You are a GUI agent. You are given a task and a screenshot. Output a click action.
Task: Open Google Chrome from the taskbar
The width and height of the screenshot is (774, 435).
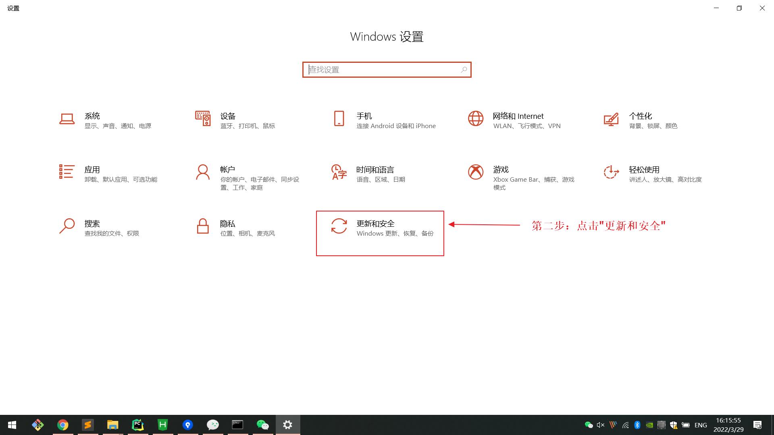[63, 425]
